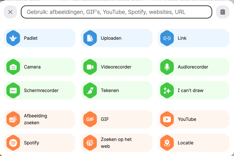
Task: Focus the Gebruik search input field
Action: point(116,12)
